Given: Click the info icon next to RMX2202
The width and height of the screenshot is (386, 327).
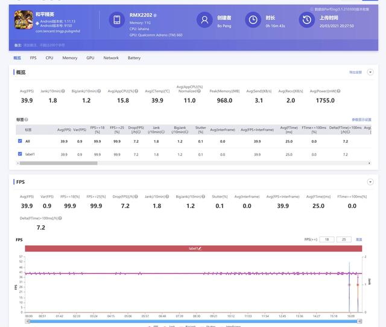Looking at the screenshot, I should (155, 15).
